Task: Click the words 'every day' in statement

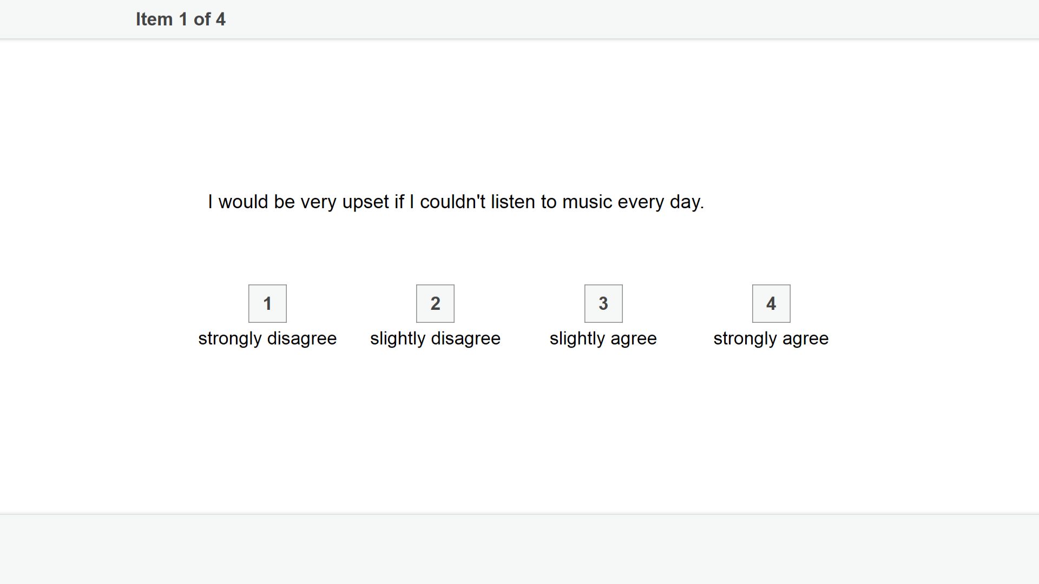Action: (x=661, y=203)
